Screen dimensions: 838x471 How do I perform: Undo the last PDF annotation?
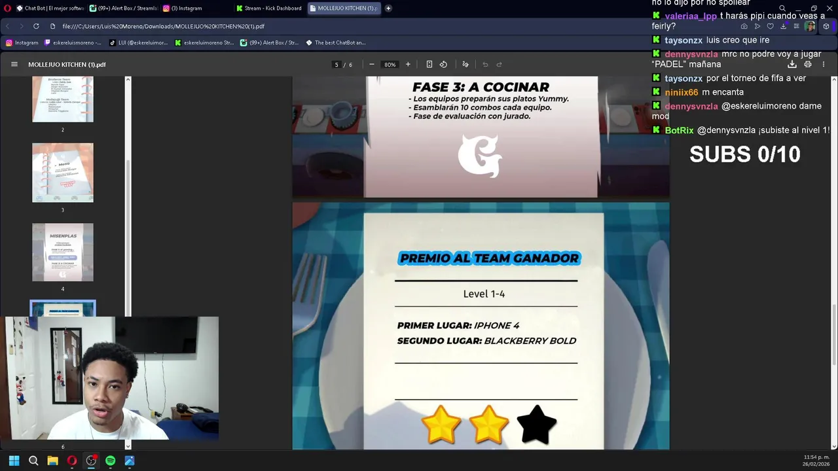[485, 64]
